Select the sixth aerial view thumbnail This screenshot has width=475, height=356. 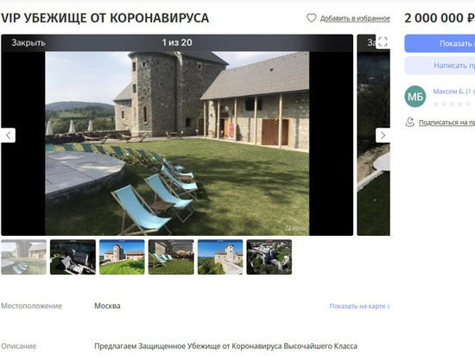pyautogui.click(x=269, y=257)
